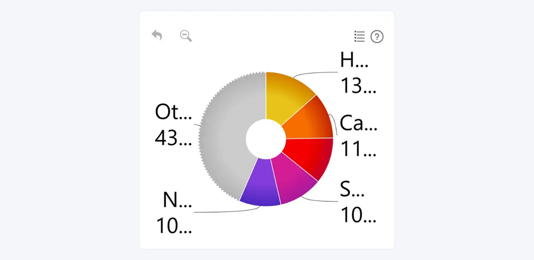This screenshot has width=534, height=260.
Task: Click the zoom-out magnifier icon
Action: (x=185, y=36)
